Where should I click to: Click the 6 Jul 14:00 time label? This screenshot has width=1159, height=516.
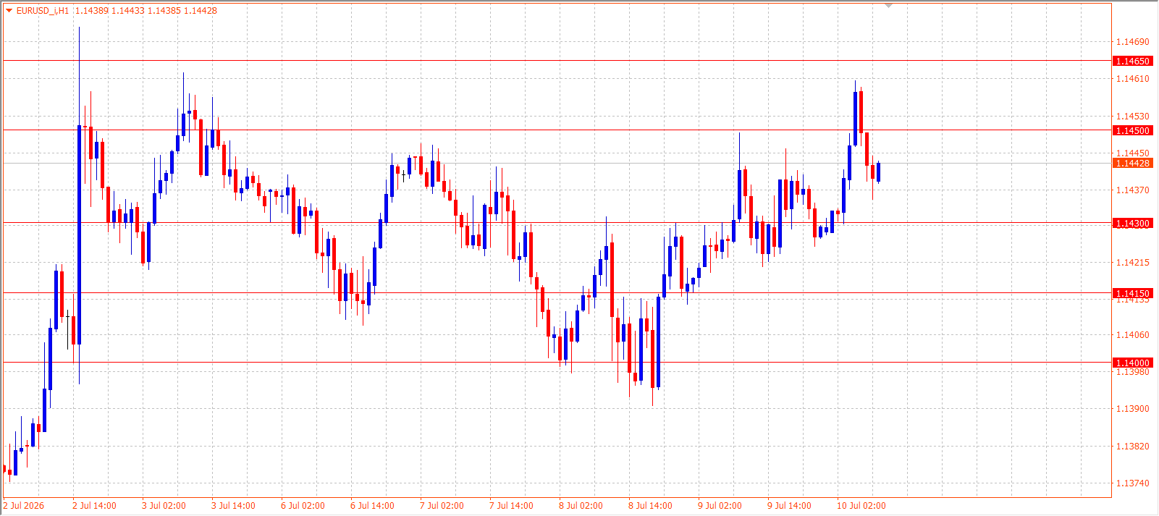pyautogui.click(x=372, y=506)
